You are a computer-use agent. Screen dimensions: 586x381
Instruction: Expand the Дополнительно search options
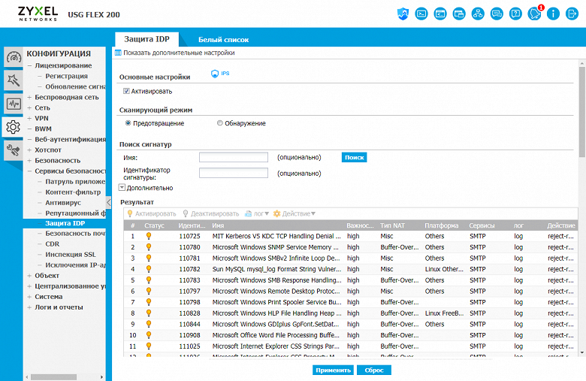point(122,188)
